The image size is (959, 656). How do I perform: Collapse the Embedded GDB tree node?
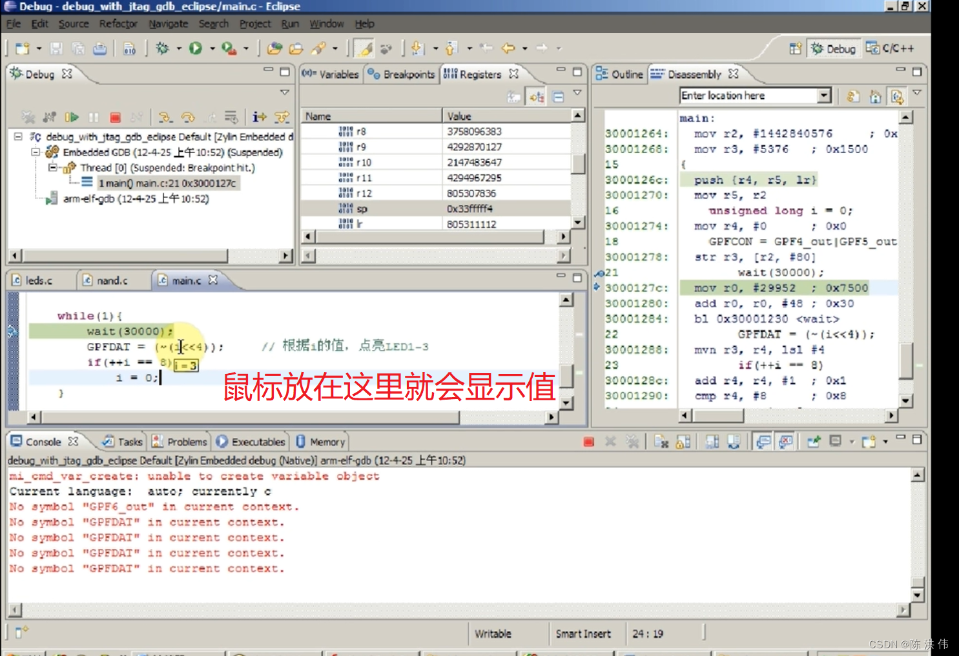(x=36, y=152)
